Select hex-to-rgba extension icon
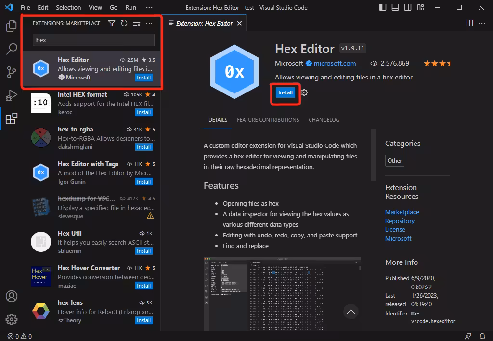Screen dimensions: 493x341 click(x=41, y=138)
